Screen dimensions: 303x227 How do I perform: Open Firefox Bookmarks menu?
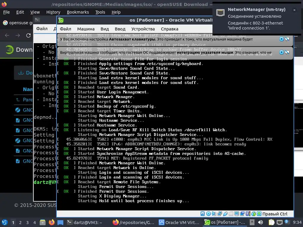point(78,12)
